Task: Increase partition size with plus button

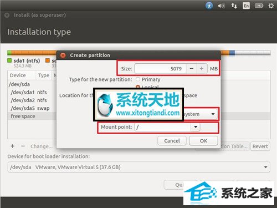Action: point(202,69)
